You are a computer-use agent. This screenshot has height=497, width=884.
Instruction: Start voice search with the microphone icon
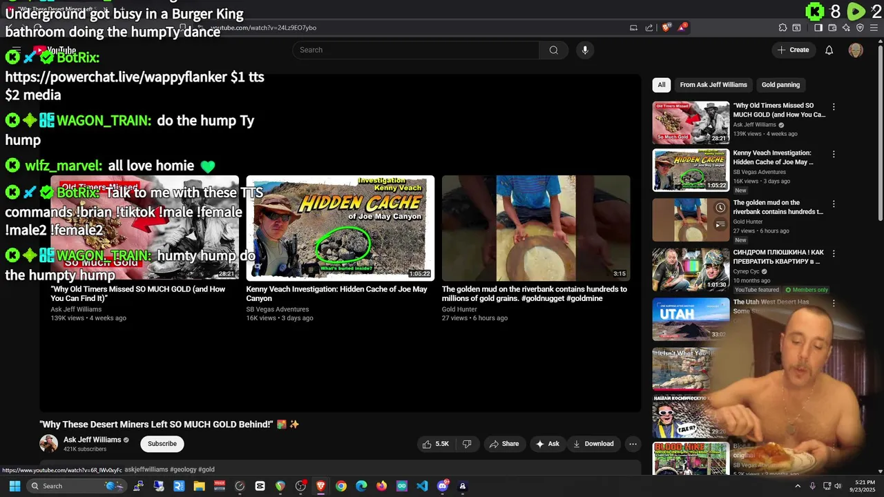[585, 50]
